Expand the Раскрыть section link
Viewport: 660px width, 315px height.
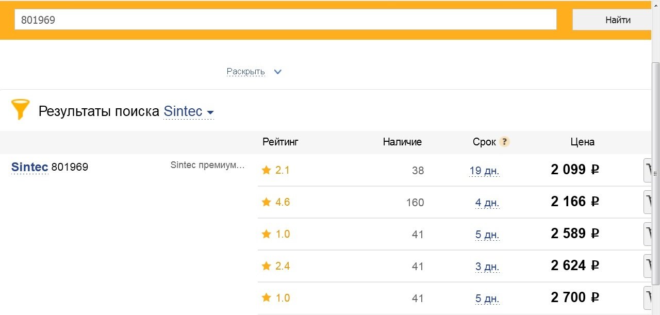click(x=246, y=72)
